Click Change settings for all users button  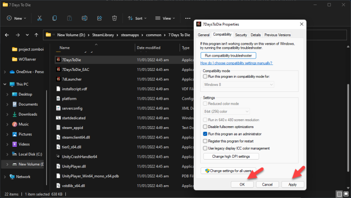pos(229,171)
